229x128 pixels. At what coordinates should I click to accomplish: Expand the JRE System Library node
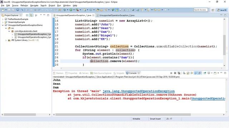[6, 40]
